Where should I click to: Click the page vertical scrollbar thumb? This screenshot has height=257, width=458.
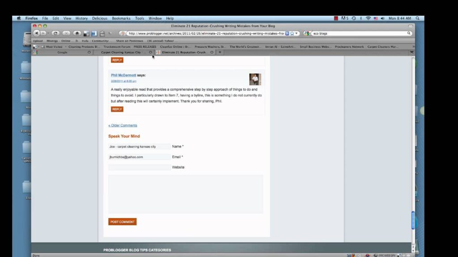point(413,220)
